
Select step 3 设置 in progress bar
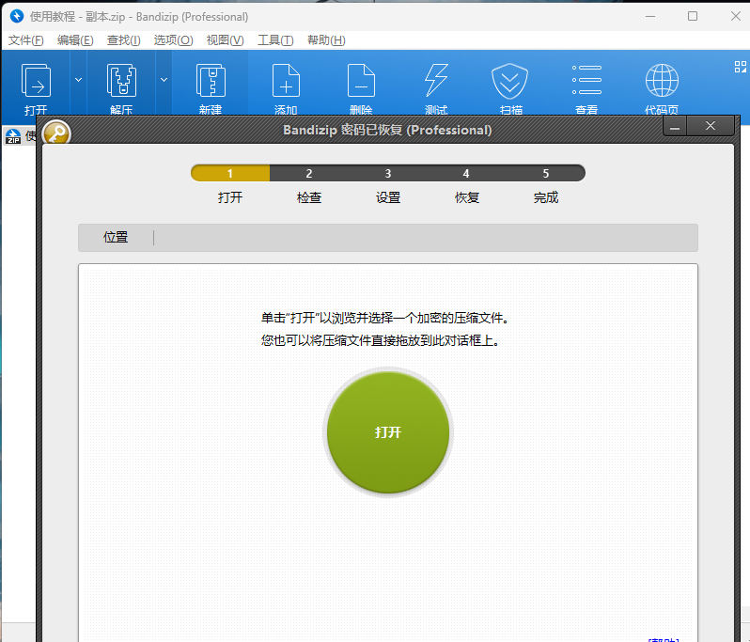coord(388,173)
